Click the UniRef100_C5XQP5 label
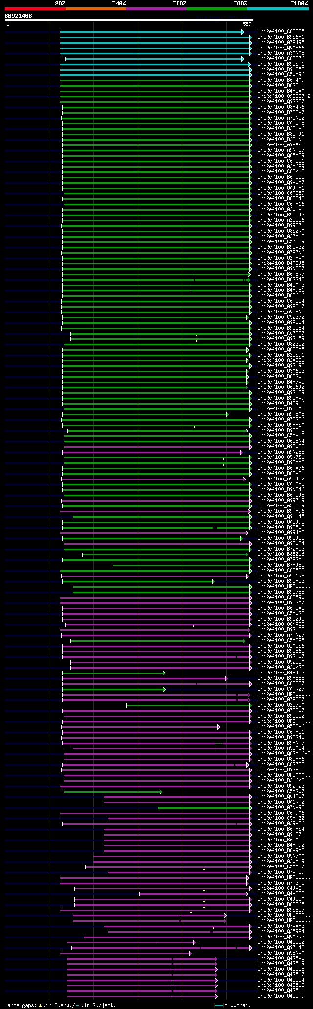 [x=281, y=641]
